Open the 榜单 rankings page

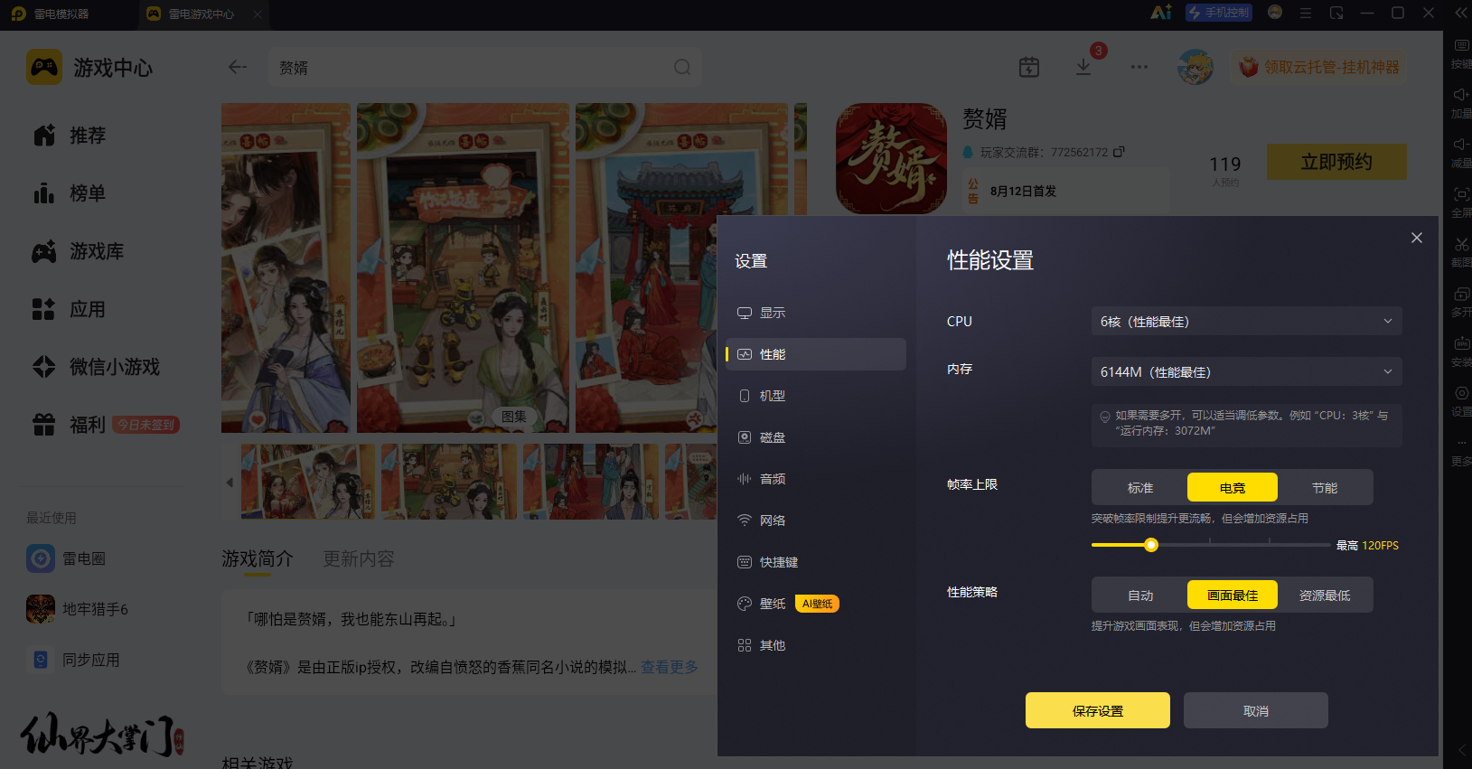click(x=70, y=193)
